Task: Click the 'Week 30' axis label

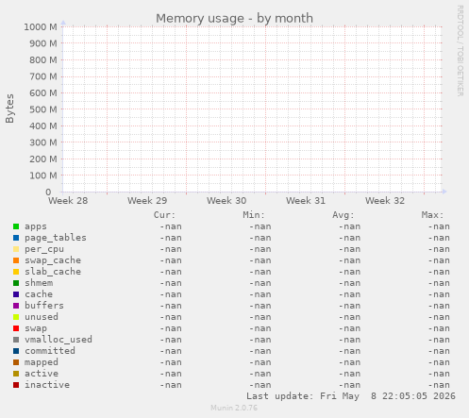Action: [x=226, y=201]
